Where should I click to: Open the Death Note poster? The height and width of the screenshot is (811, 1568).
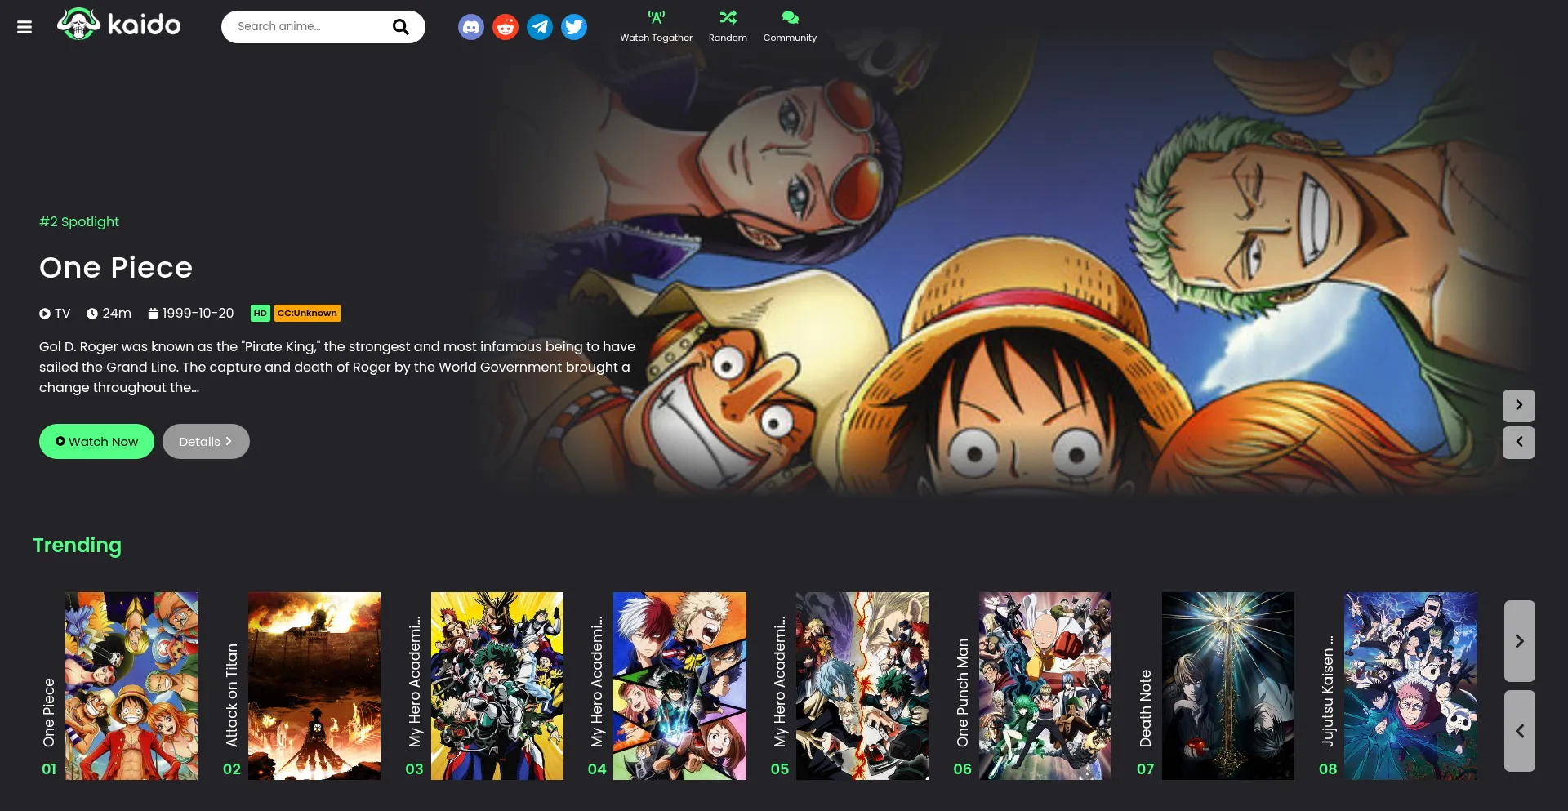pyautogui.click(x=1228, y=686)
